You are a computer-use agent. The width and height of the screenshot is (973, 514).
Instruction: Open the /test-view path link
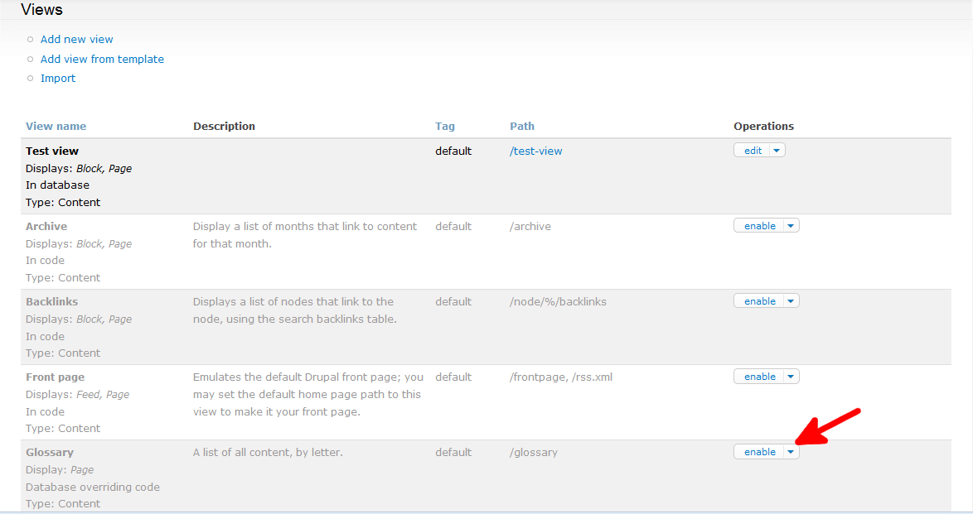tap(535, 151)
